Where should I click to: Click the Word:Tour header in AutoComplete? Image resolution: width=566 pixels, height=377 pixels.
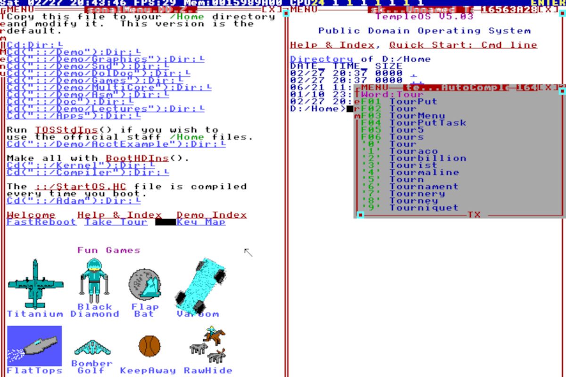392,95
